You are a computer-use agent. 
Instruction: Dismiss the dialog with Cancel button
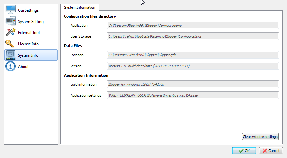(271, 151)
